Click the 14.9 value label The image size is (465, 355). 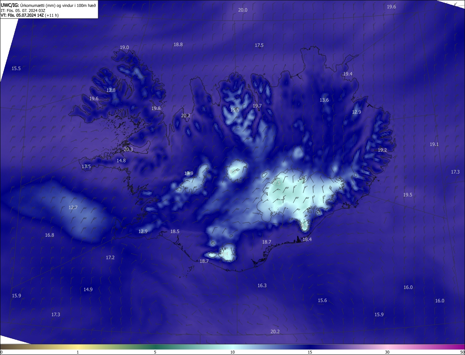point(88,290)
